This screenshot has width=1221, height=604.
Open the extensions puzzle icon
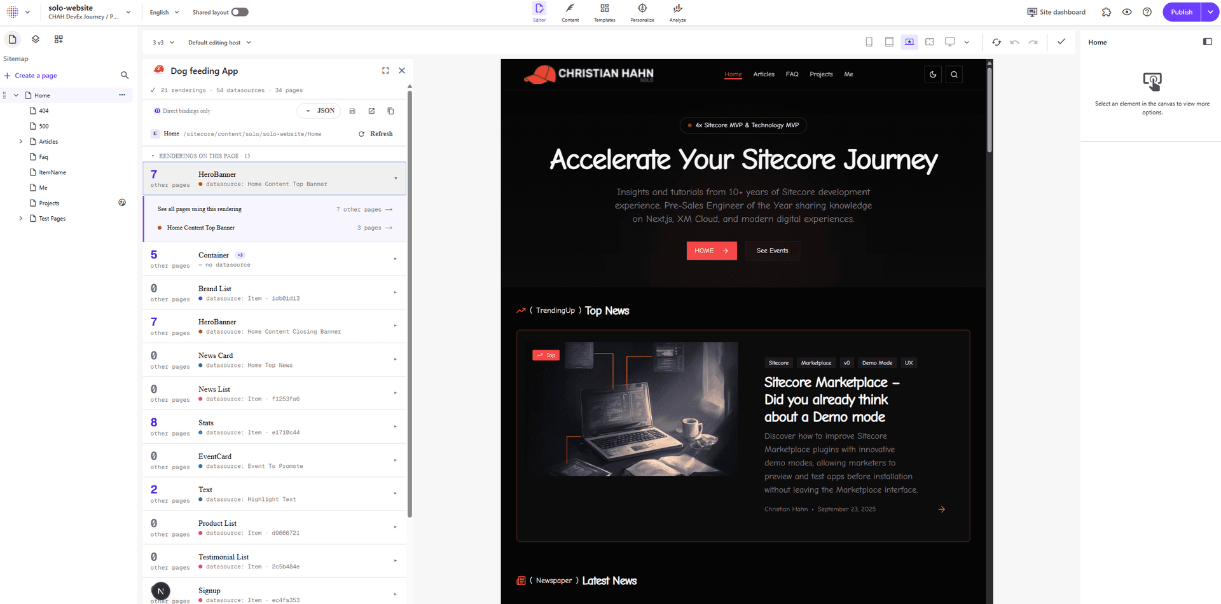[1107, 12]
